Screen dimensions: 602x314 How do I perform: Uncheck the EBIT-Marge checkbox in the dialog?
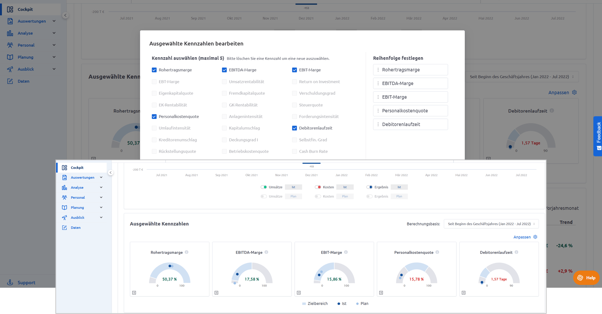pos(294,70)
